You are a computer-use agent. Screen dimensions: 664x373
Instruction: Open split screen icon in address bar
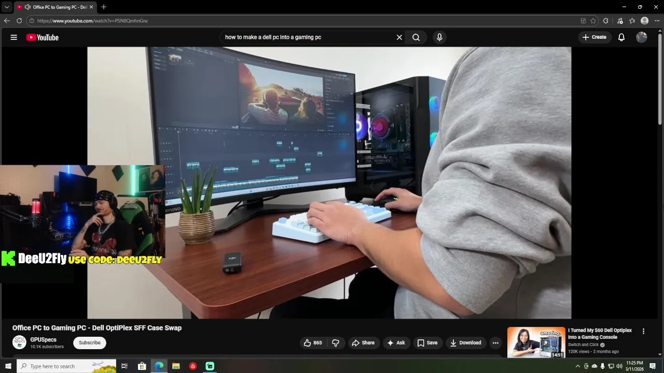pyautogui.click(x=584, y=21)
